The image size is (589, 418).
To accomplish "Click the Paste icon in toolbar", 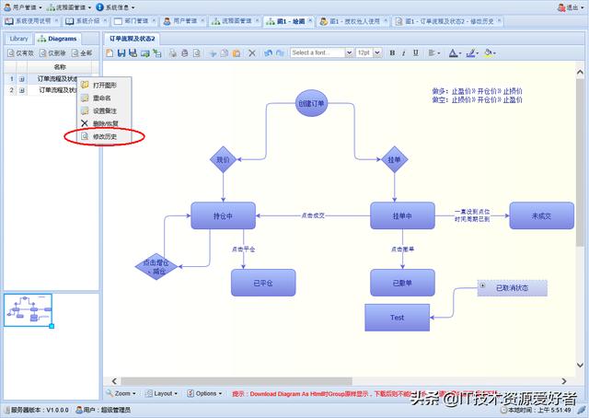I will pos(234,53).
